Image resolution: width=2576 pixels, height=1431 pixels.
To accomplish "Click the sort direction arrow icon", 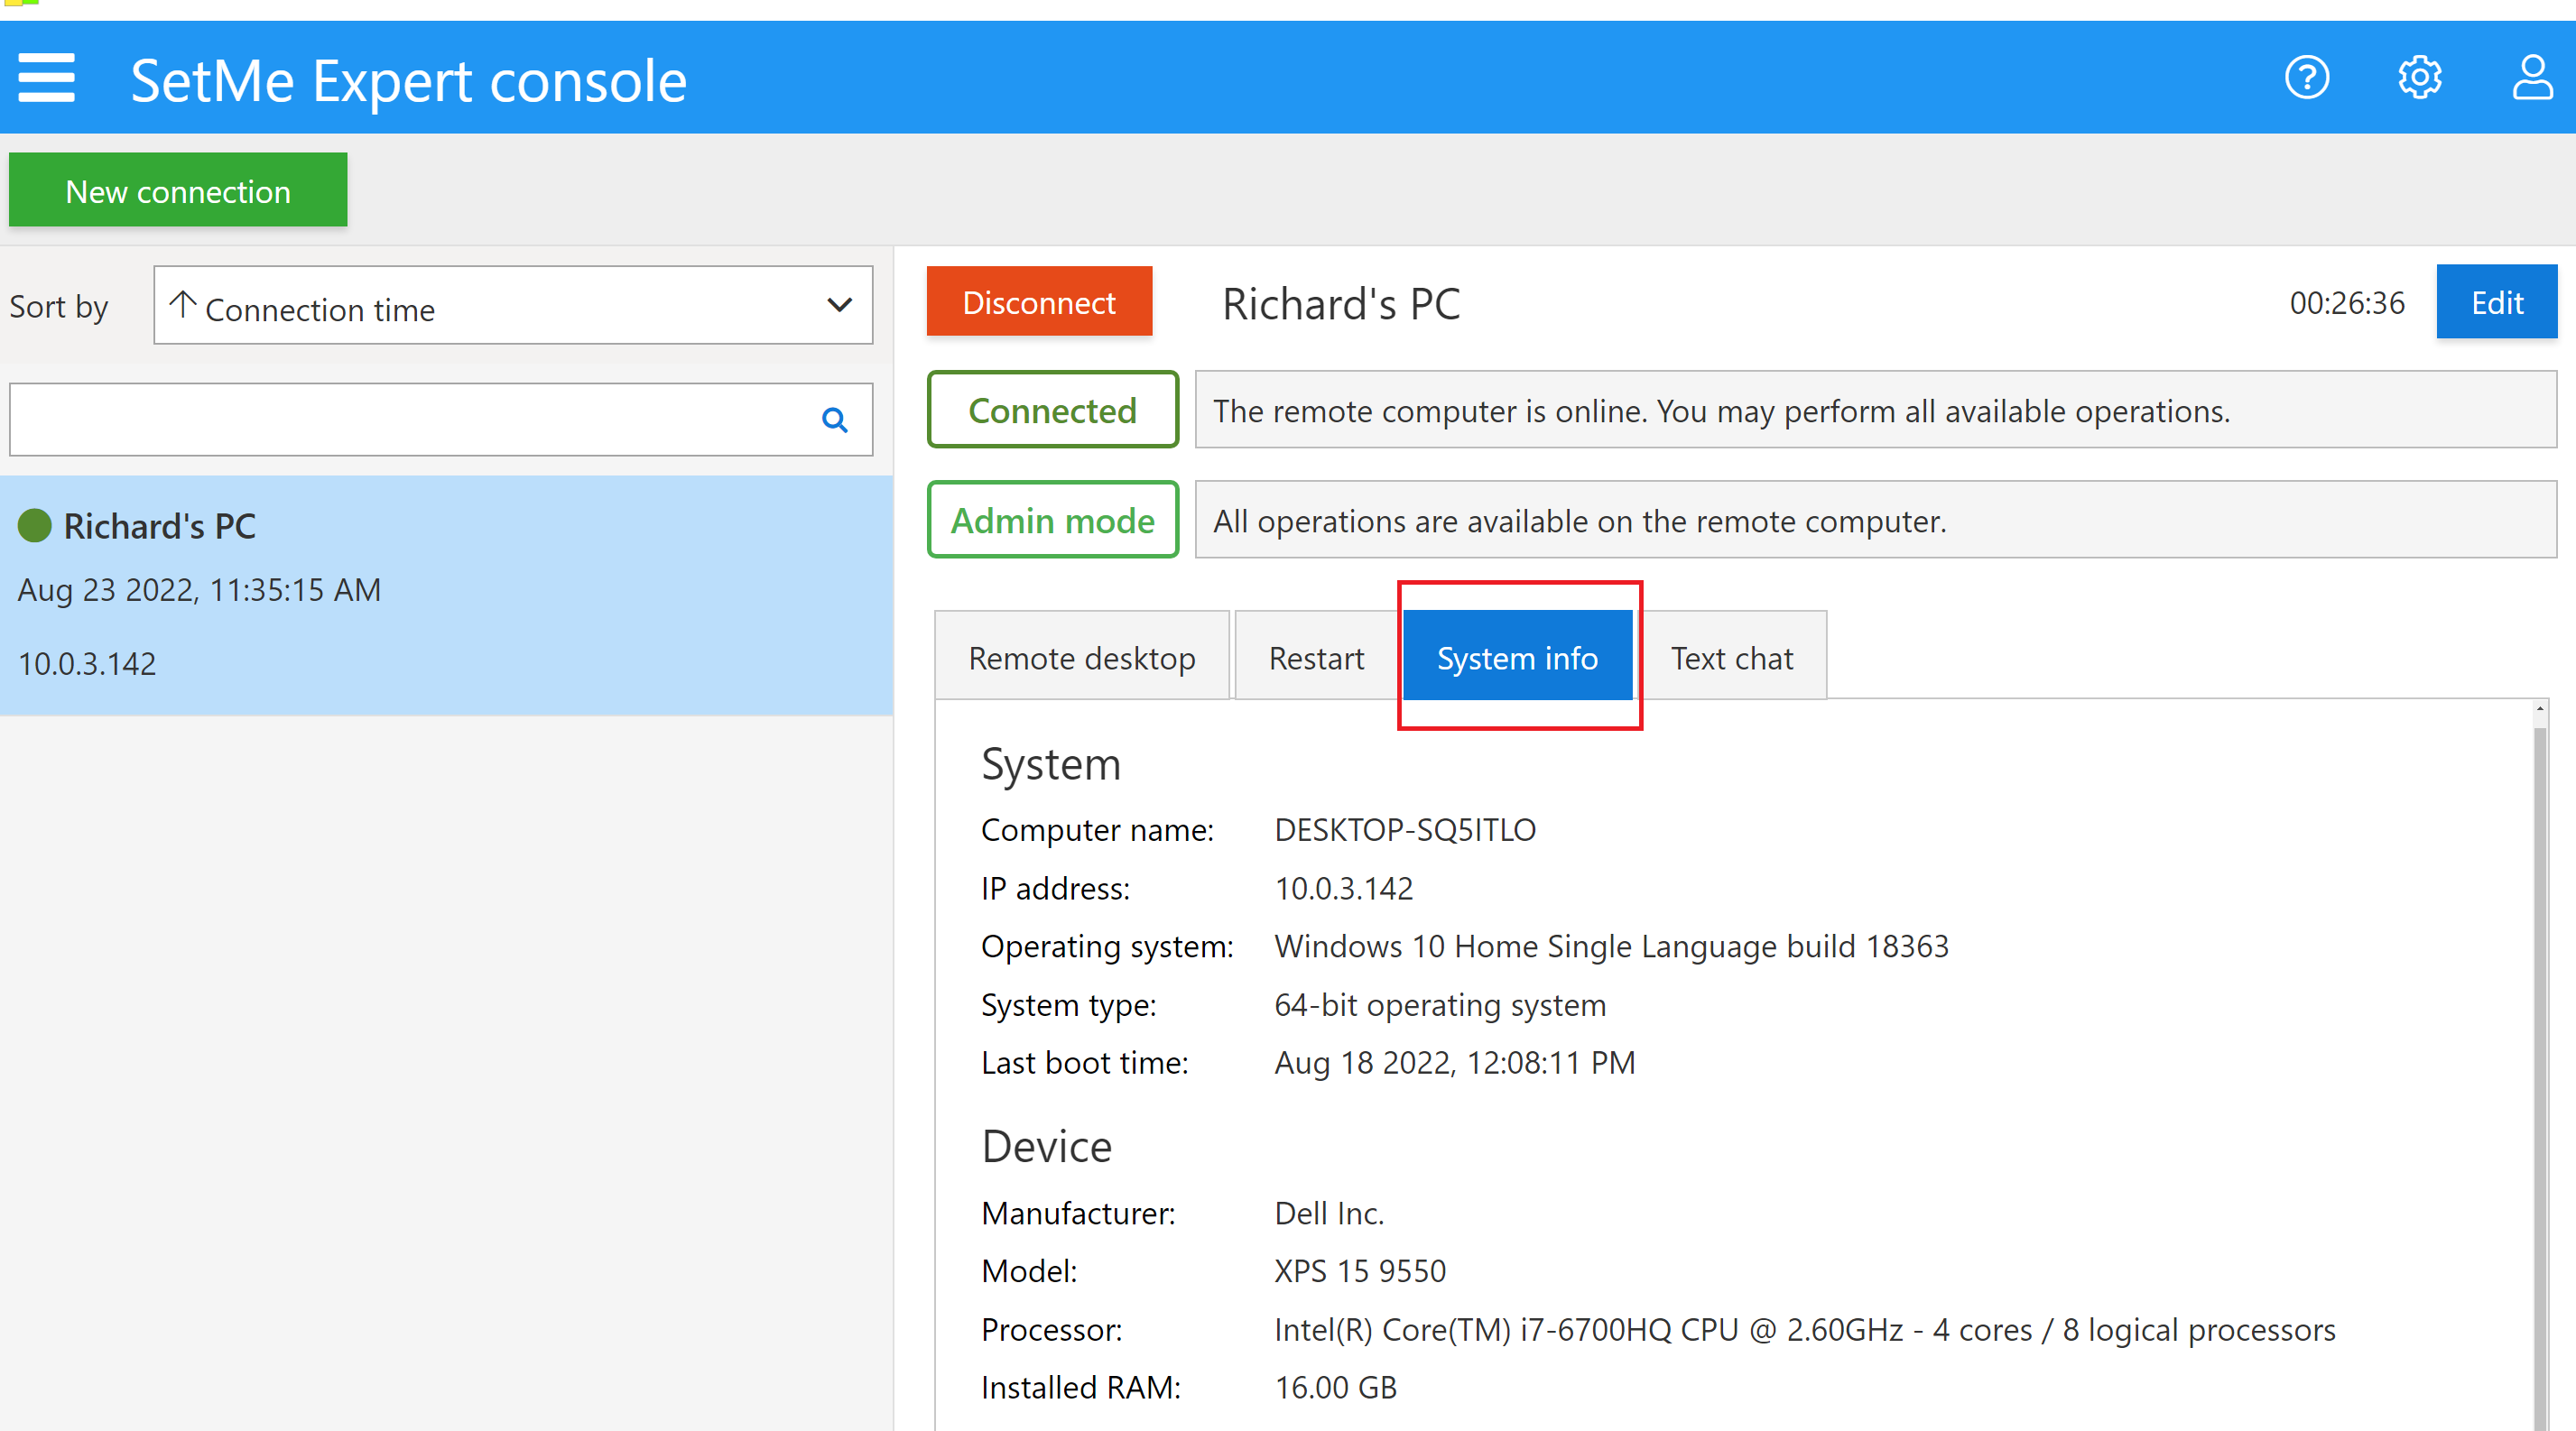I will 182,304.
